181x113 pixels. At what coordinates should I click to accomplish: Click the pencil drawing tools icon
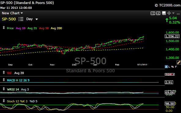179,62
